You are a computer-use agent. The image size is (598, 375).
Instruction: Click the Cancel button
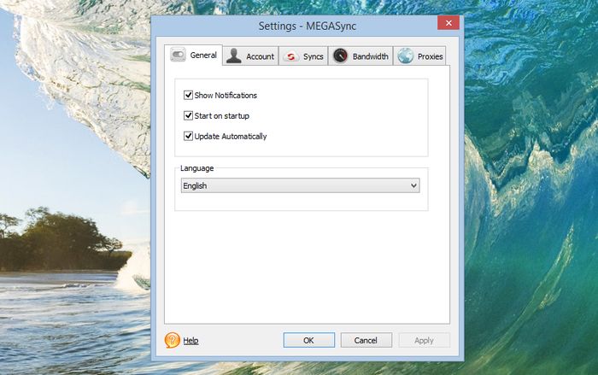click(x=366, y=340)
